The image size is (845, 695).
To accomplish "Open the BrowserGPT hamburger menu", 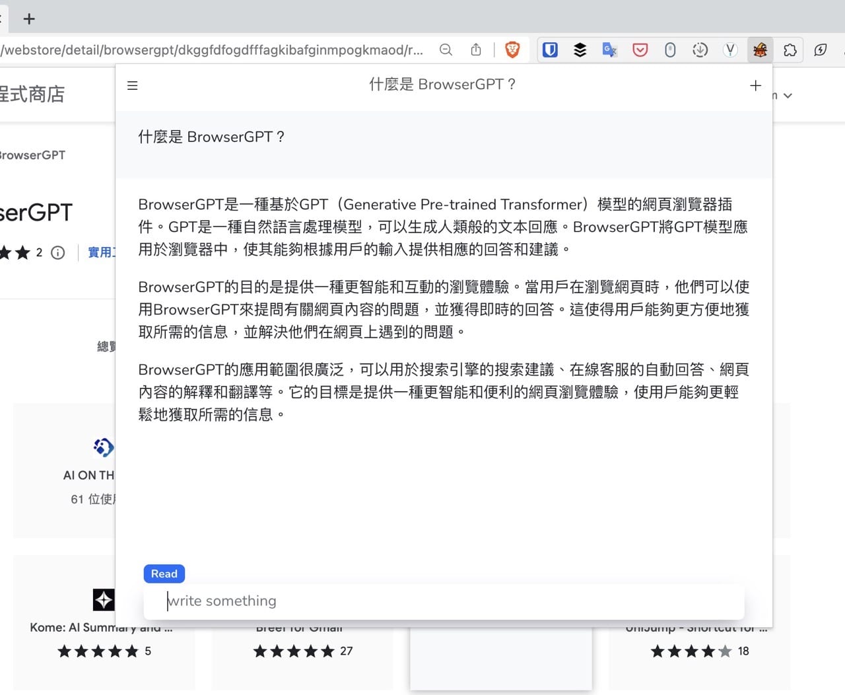I will [132, 85].
